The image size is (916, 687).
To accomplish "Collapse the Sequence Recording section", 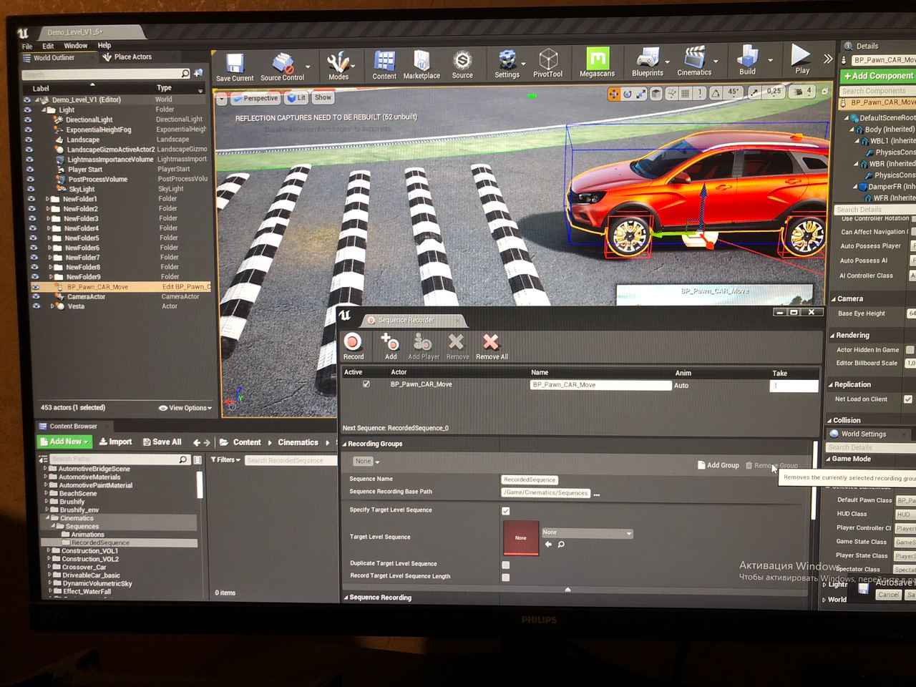I will (346, 598).
